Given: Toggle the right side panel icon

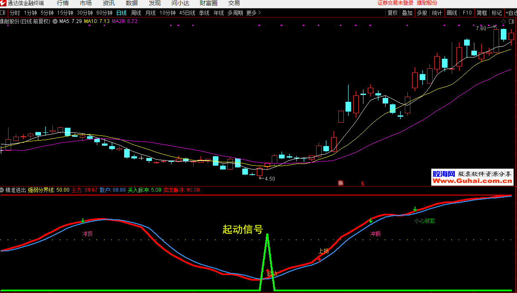Looking at the screenshot, I should point(511,21).
